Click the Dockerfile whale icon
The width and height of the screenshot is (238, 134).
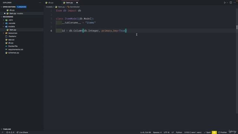[x=6, y=46]
